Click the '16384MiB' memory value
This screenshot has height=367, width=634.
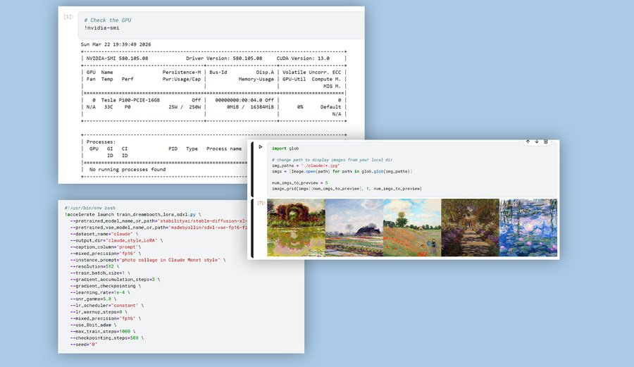click(x=262, y=107)
